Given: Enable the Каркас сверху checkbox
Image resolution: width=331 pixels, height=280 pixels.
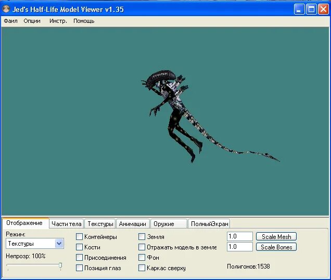Looking at the screenshot, I should 142,268.
